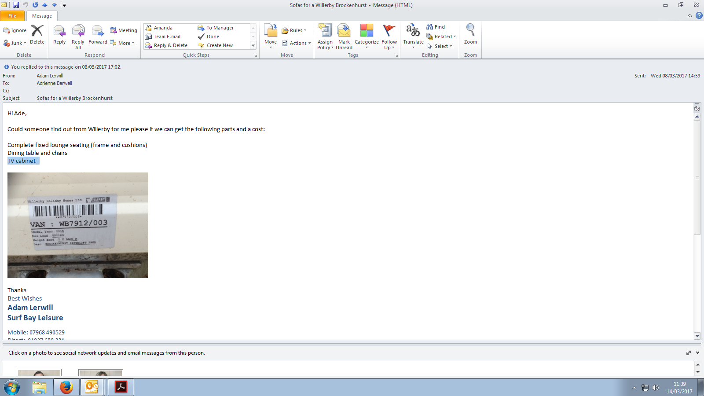Click the Surf Bay Leisure signature text
Image resolution: width=704 pixels, height=396 pixels.
35,318
